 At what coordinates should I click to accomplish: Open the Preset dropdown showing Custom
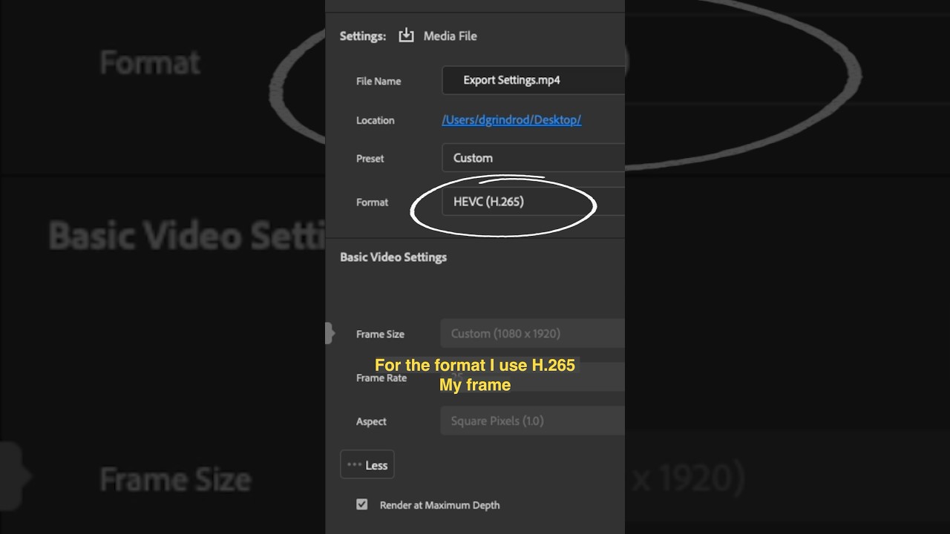pos(534,158)
